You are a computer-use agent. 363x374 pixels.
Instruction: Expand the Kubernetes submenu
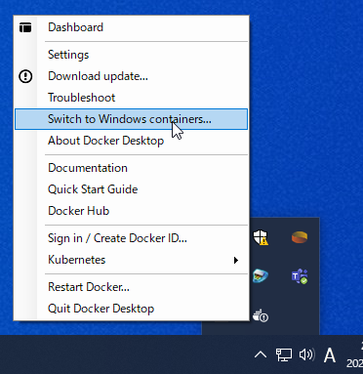coord(131,260)
